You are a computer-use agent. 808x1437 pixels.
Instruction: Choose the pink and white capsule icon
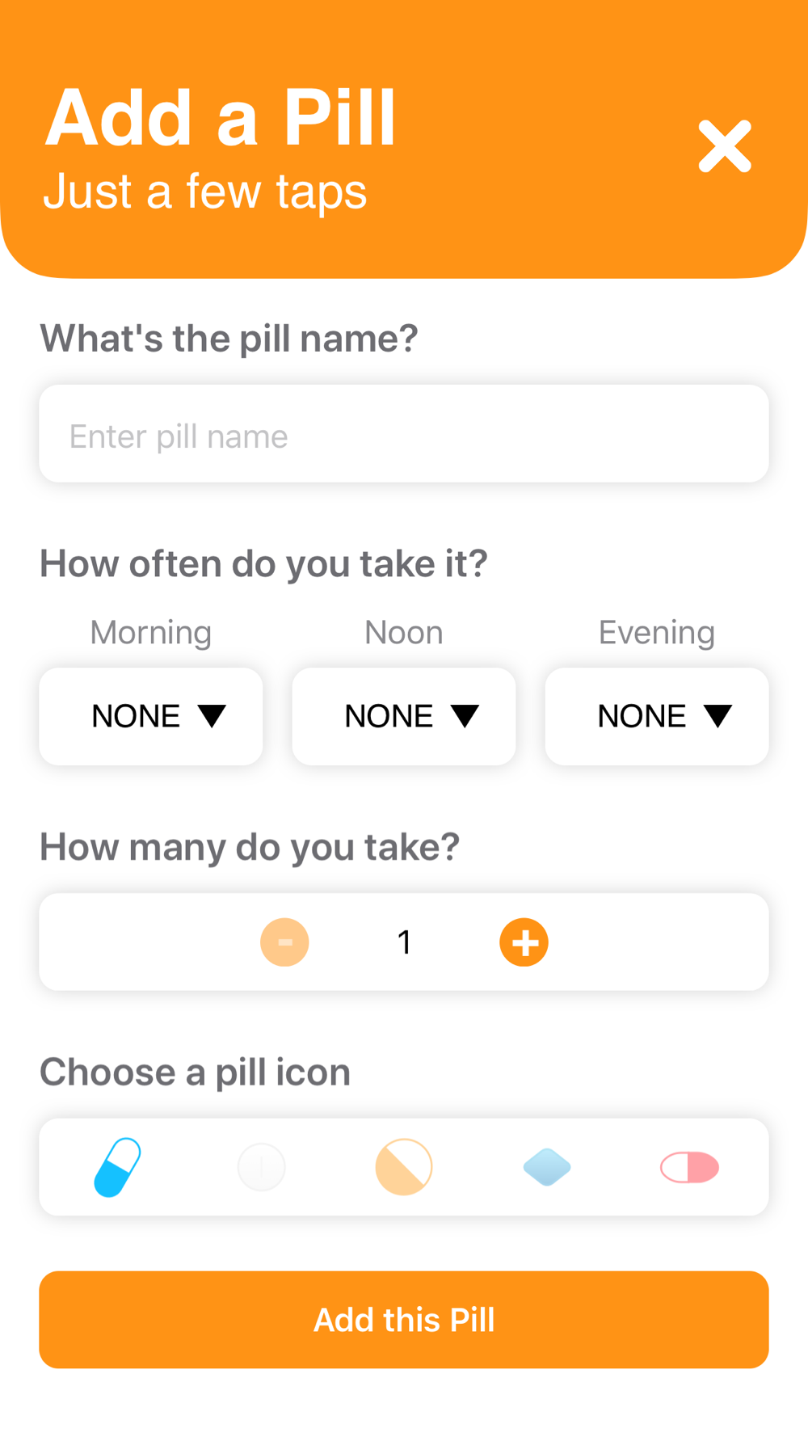click(x=689, y=1167)
